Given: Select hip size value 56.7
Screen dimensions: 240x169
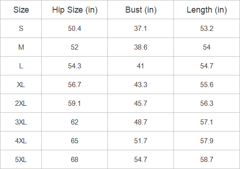Looking at the screenshot, I should tap(75, 85).
